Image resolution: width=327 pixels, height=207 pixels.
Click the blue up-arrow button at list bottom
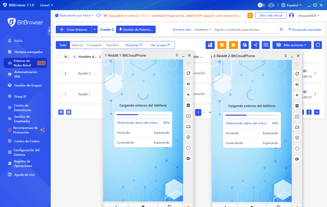point(317,112)
